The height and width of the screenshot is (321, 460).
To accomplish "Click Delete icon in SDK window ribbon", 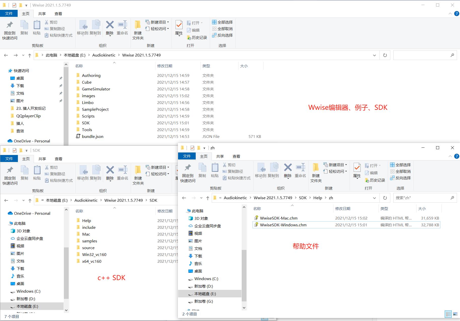I will [x=110, y=173].
